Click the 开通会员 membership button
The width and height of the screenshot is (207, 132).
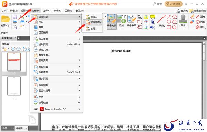point(174,4)
